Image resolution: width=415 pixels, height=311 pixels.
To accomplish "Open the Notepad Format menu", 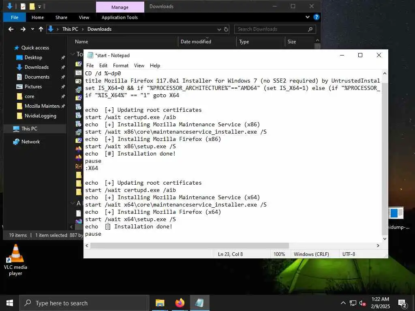I will pos(121,65).
